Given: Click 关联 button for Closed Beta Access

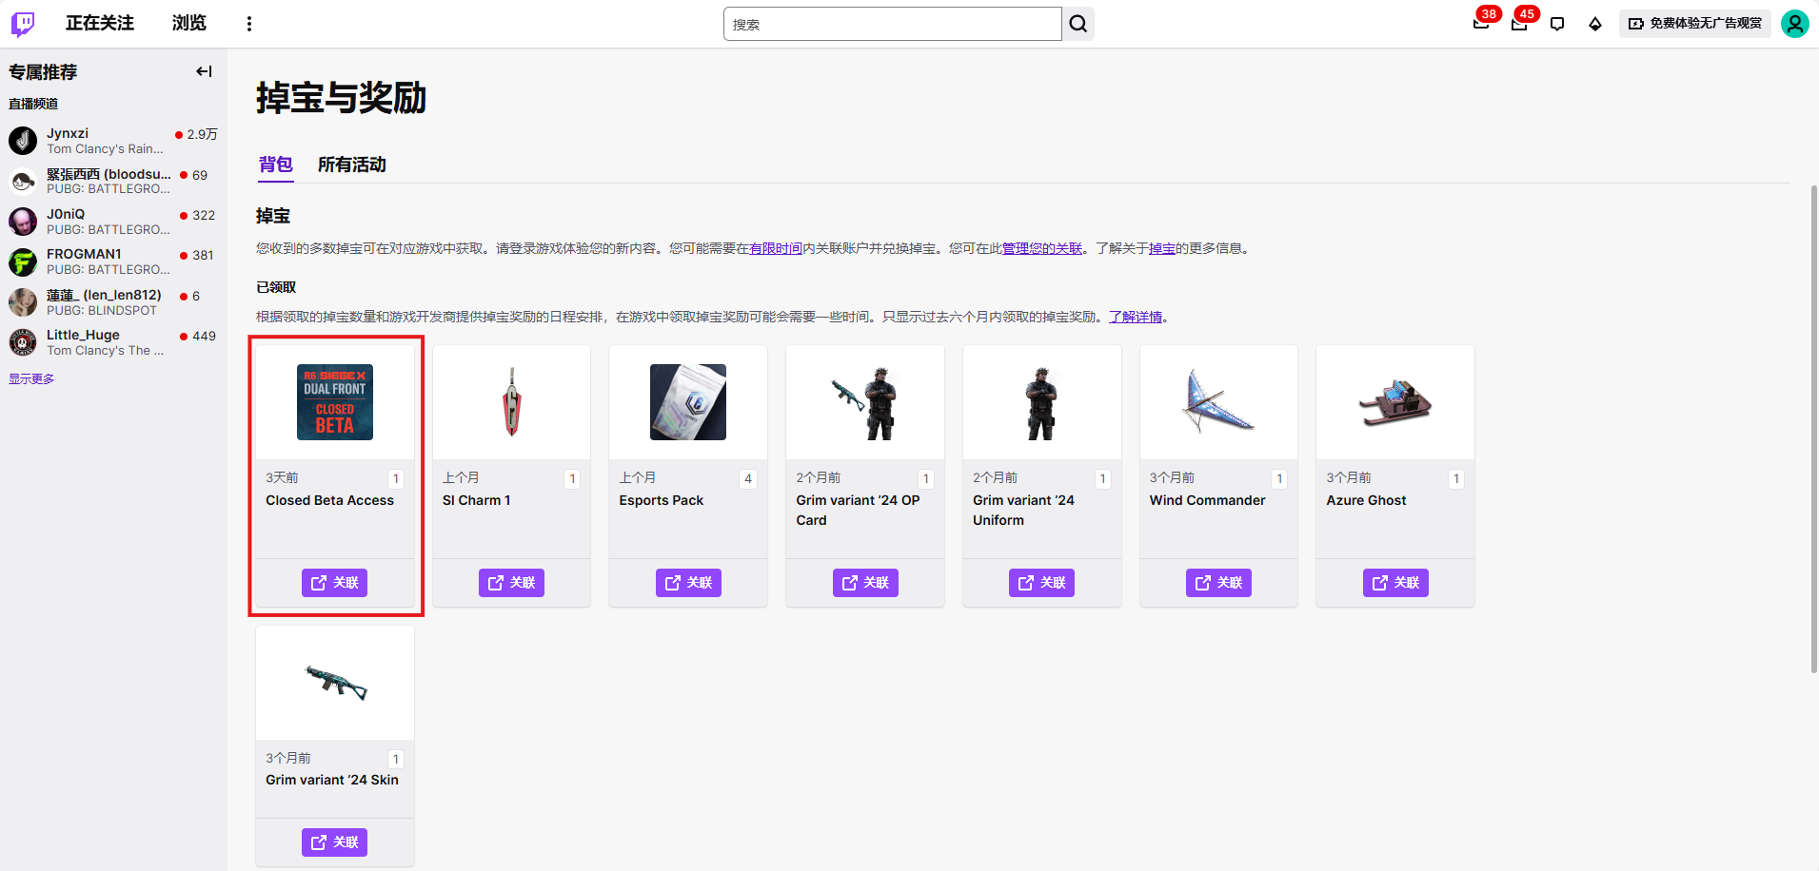Looking at the screenshot, I should [x=335, y=583].
